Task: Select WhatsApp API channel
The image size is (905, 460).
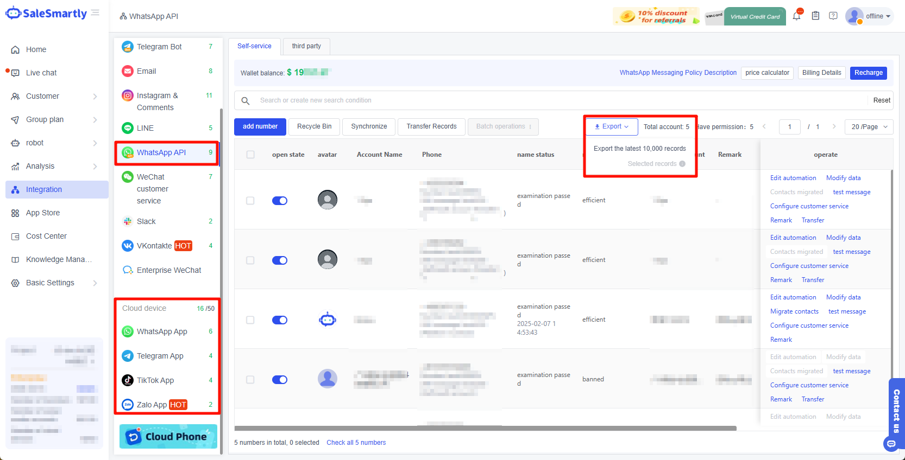Action: pyautogui.click(x=167, y=152)
